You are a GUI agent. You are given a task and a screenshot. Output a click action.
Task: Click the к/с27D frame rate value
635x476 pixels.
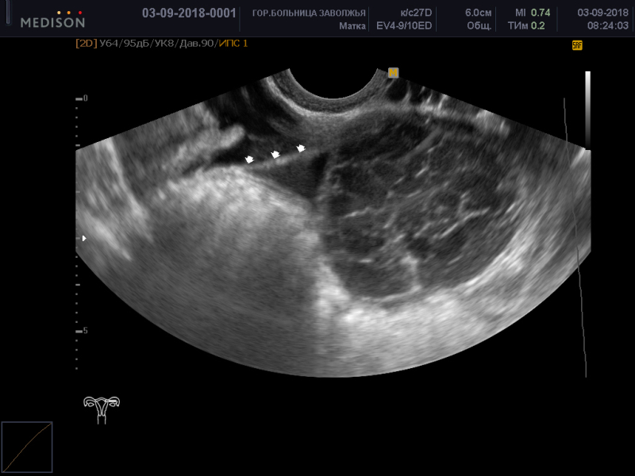[416, 13]
